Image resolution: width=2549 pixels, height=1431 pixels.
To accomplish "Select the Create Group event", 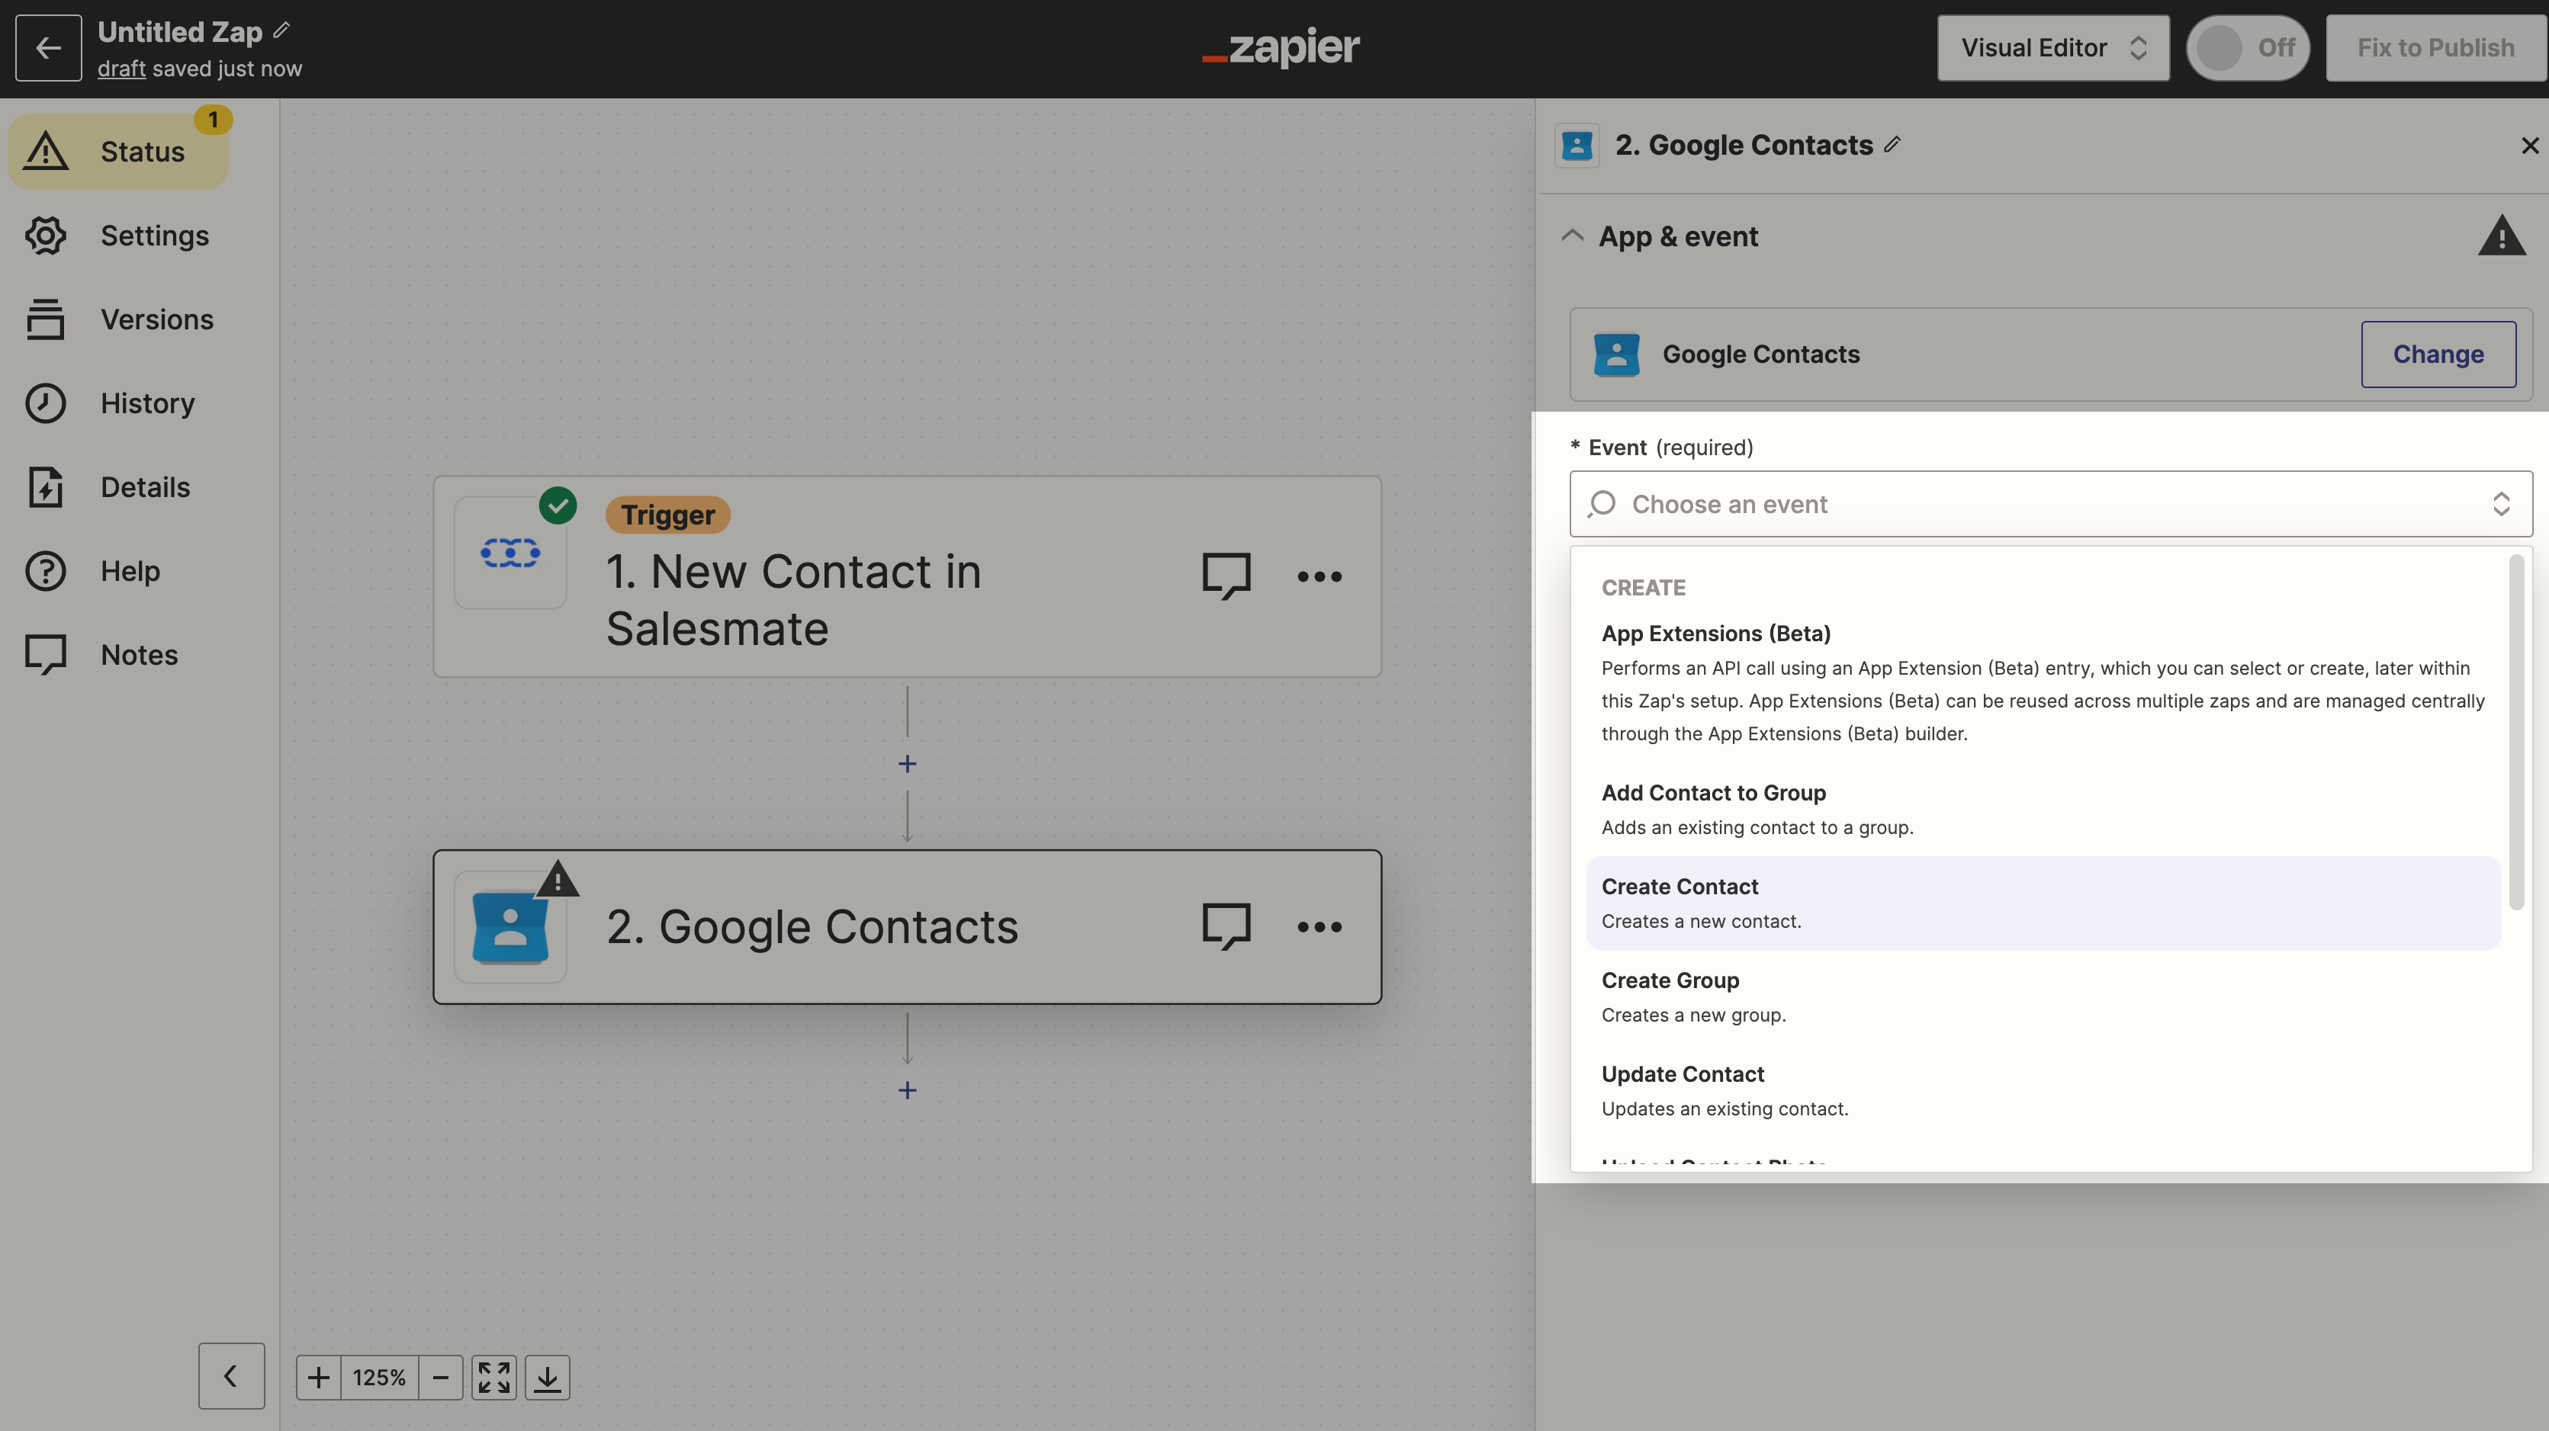I will point(2043,997).
